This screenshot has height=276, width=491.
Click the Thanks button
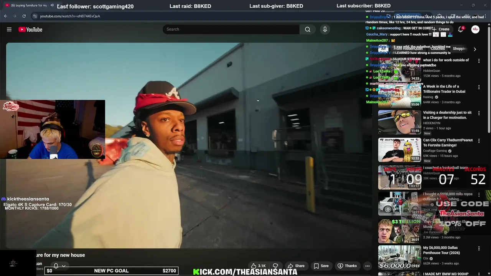coord(347,266)
